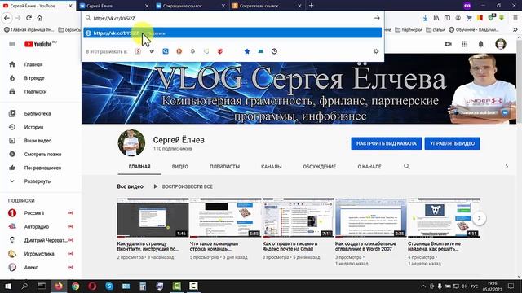Open Firefox library icon
522x293 pixels.
(436, 18)
